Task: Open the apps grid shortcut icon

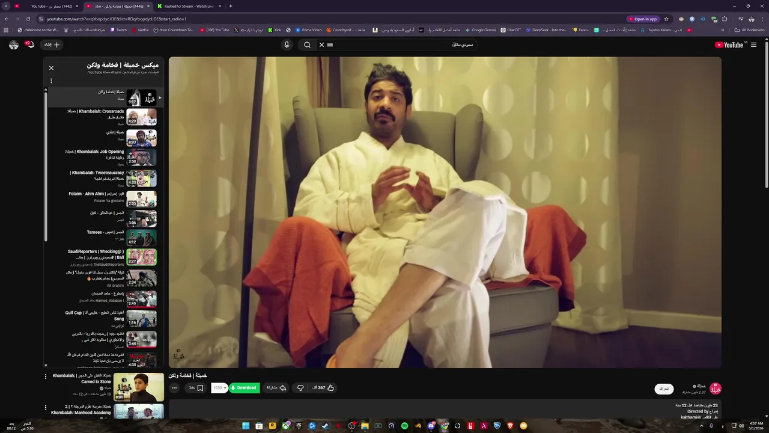Action: tap(6, 29)
